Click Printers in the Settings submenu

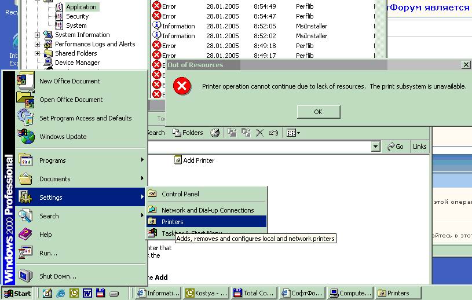point(207,222)
